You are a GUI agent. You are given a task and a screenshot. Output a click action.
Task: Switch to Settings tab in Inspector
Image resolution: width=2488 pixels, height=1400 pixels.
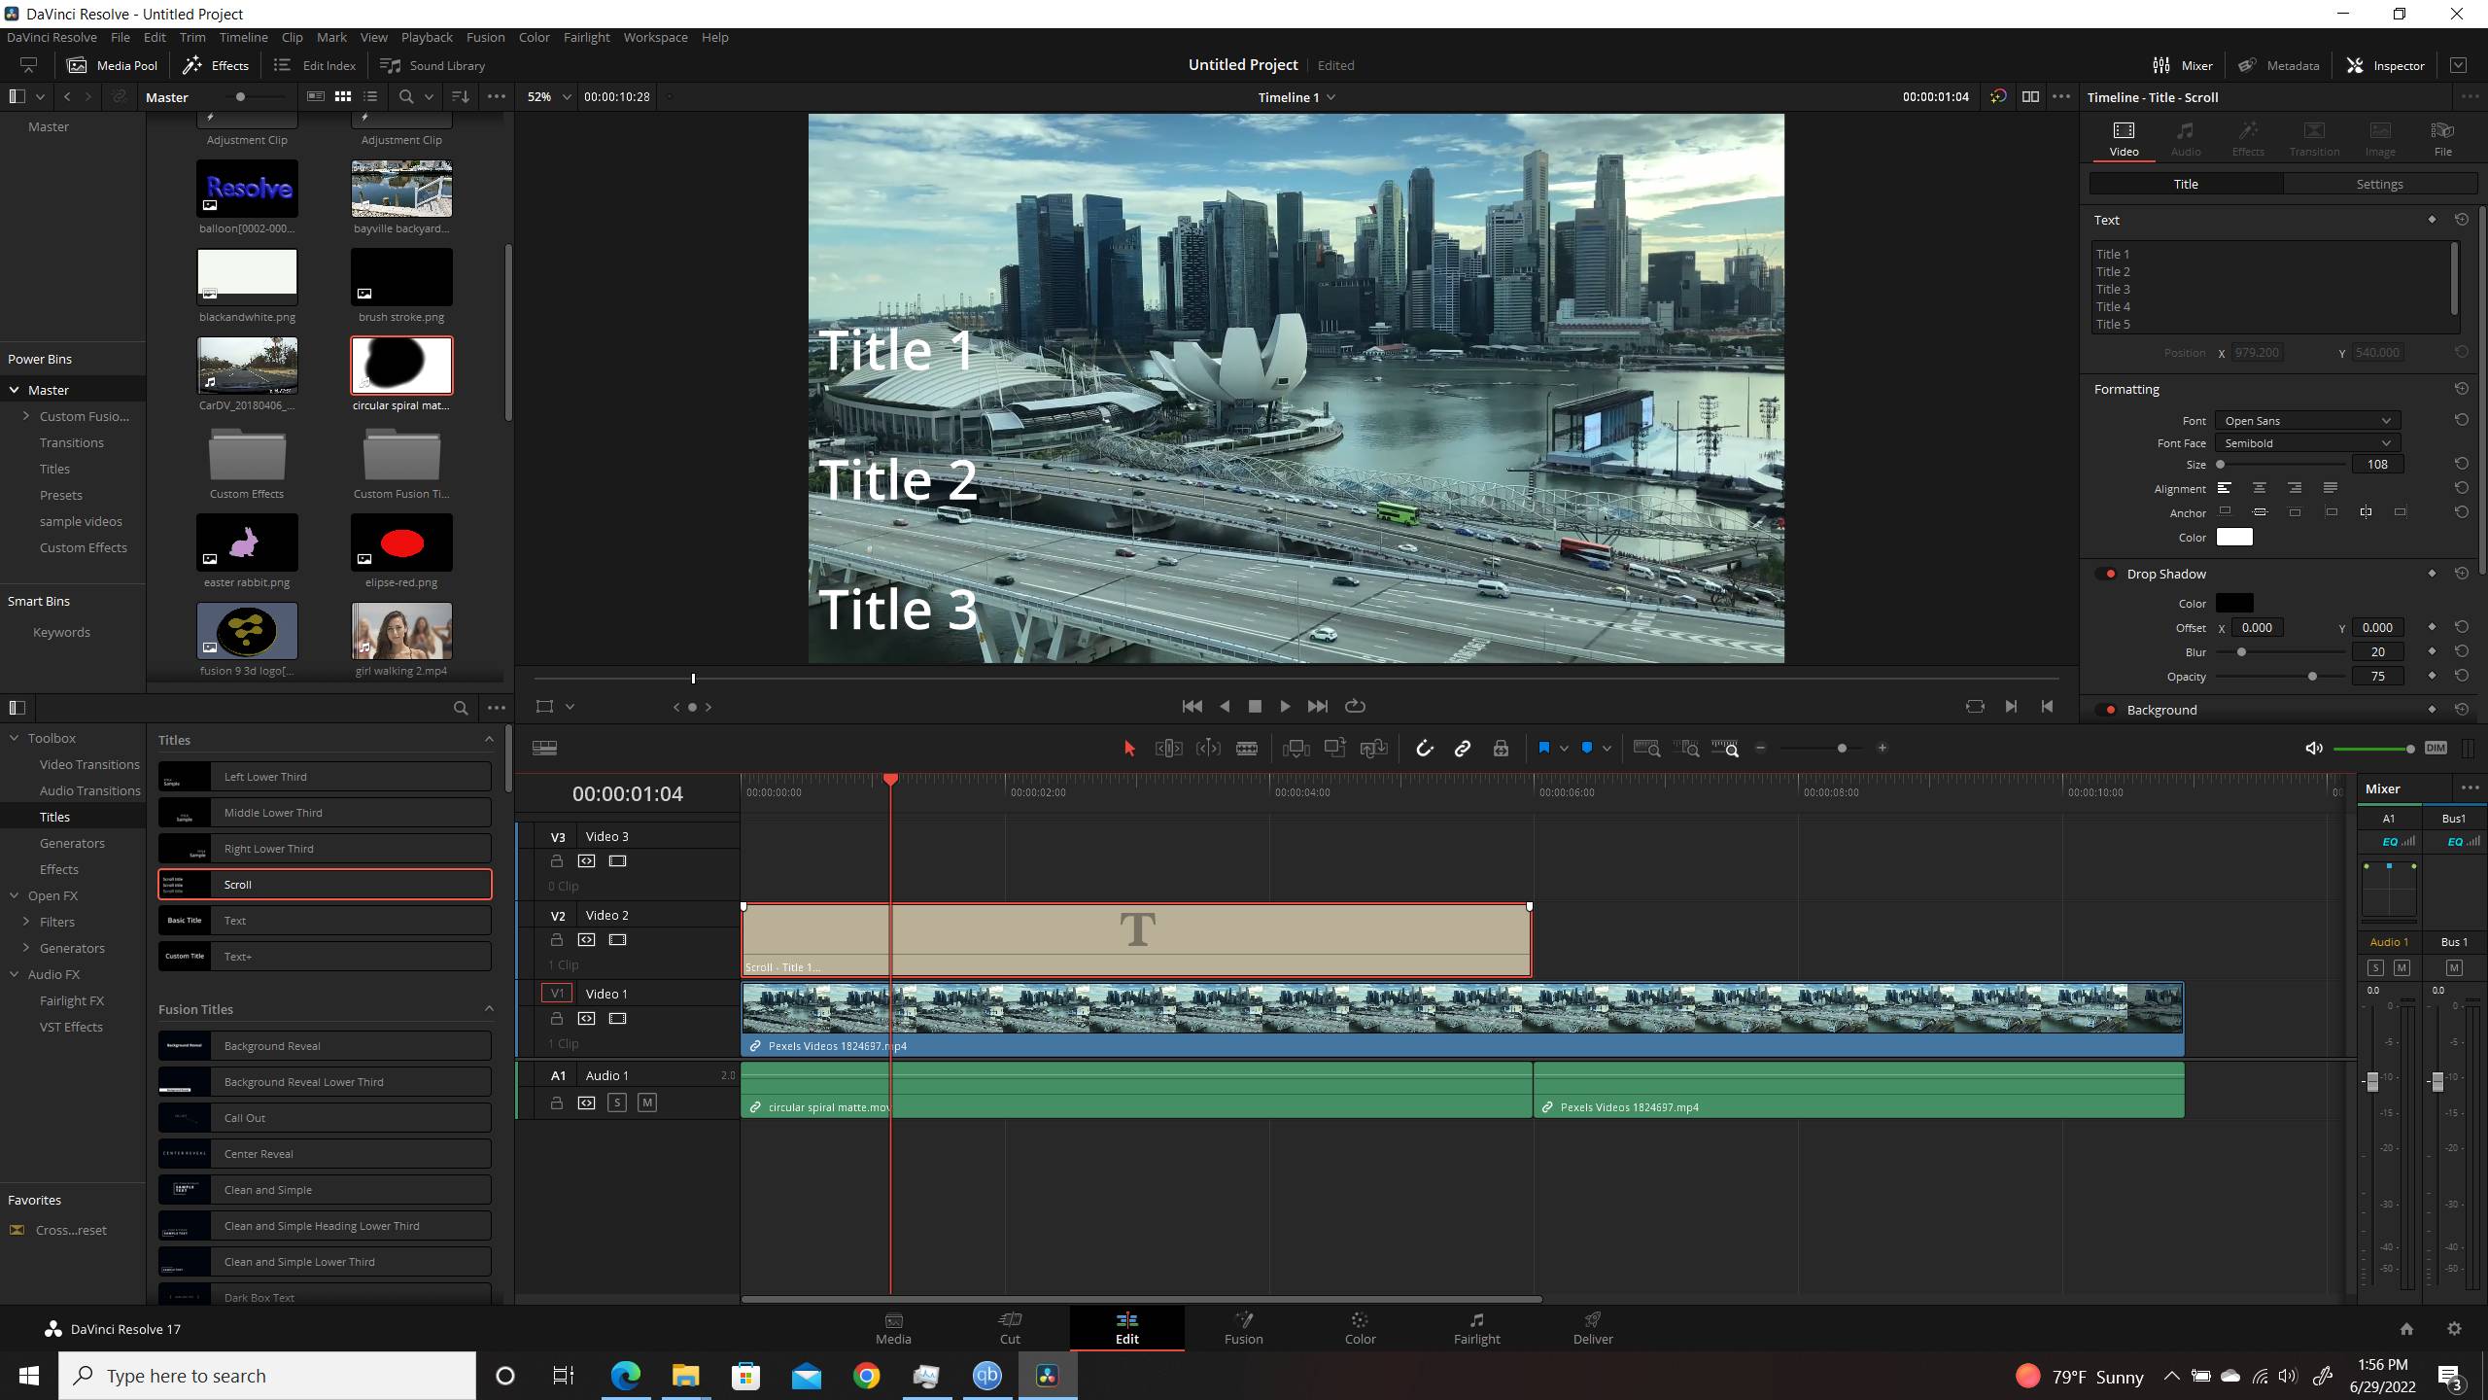click(2379, 184)
